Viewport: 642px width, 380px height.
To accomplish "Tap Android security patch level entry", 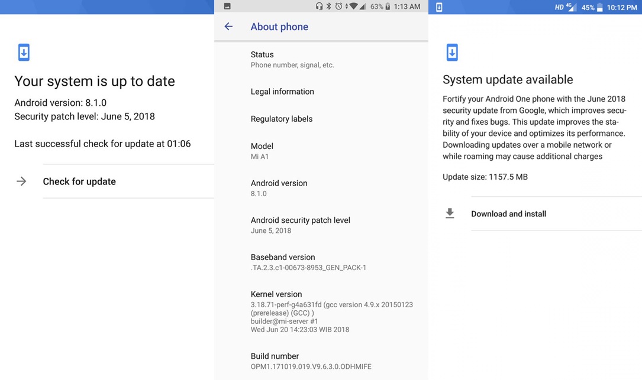I will 321,225.
